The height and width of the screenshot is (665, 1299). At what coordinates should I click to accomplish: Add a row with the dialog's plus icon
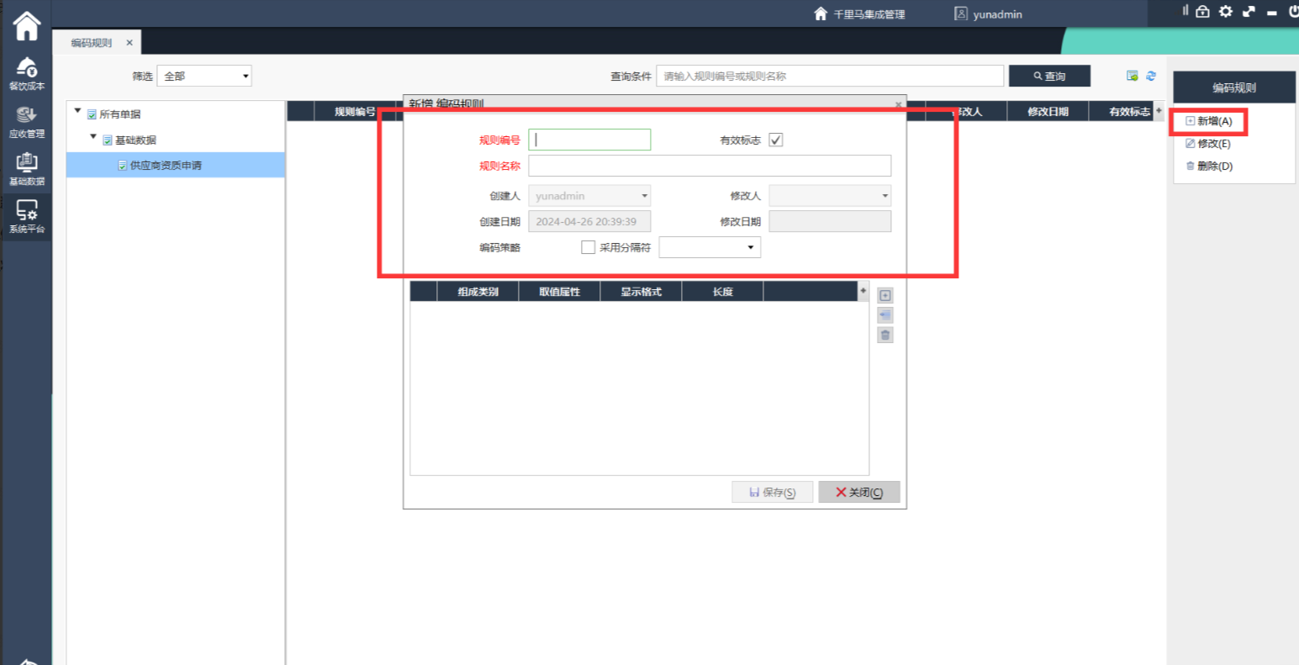click(x=884, y=295)
